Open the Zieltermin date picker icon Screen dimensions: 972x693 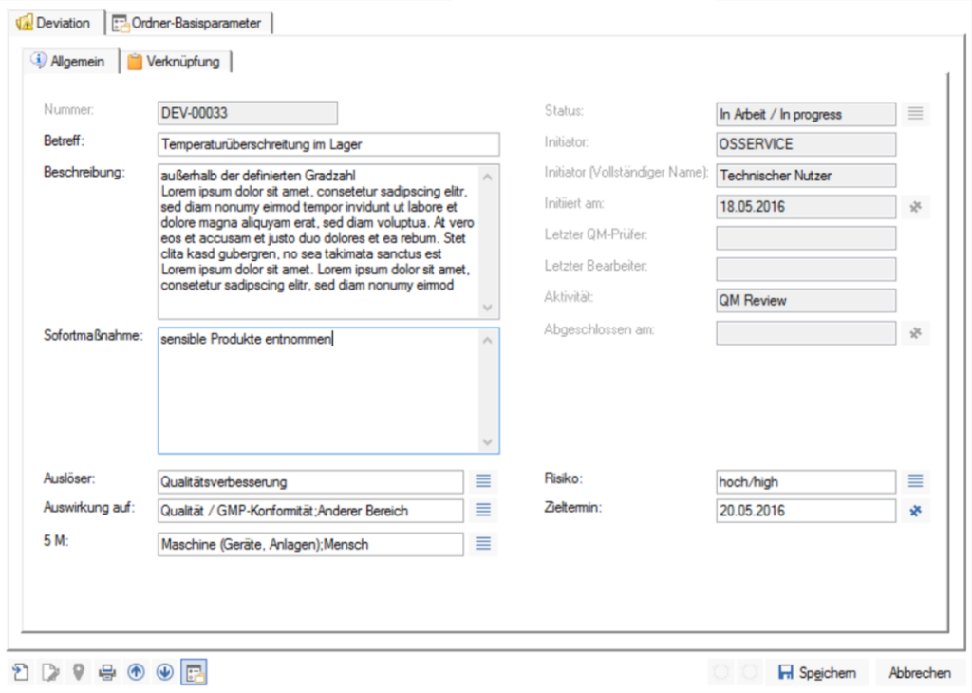tap(915, 511)
